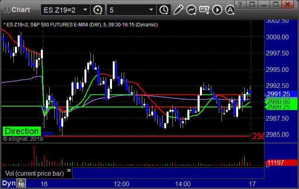
Task: Select the green 2989.25 price marker
Action: pos(281,107)
